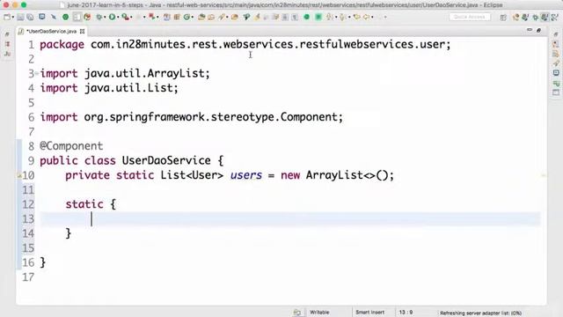Click the top icon in right sidebar
This screenshot has height=317, width=563.
click(556, 34)
